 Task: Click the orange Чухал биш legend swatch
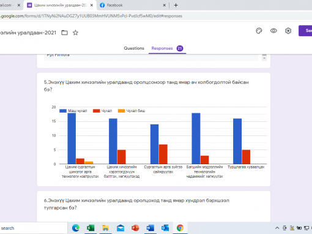[121, 111]
